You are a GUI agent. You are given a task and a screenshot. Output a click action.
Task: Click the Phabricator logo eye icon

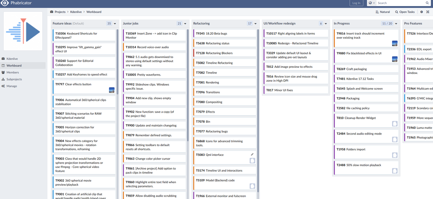click(4, 3)
